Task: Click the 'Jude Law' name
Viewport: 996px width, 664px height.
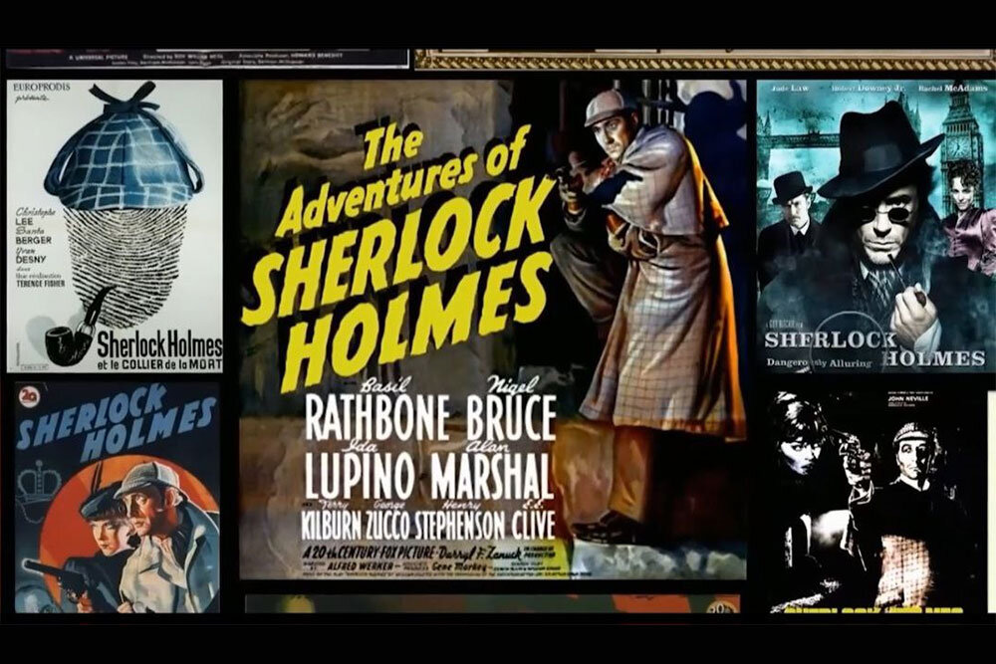Action: click(x=792, y=89)
